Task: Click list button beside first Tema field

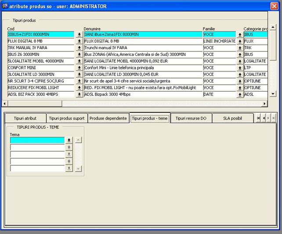Action: coord(69,140)
